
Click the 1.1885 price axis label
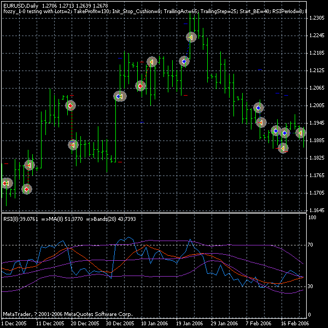click(317, 140)
